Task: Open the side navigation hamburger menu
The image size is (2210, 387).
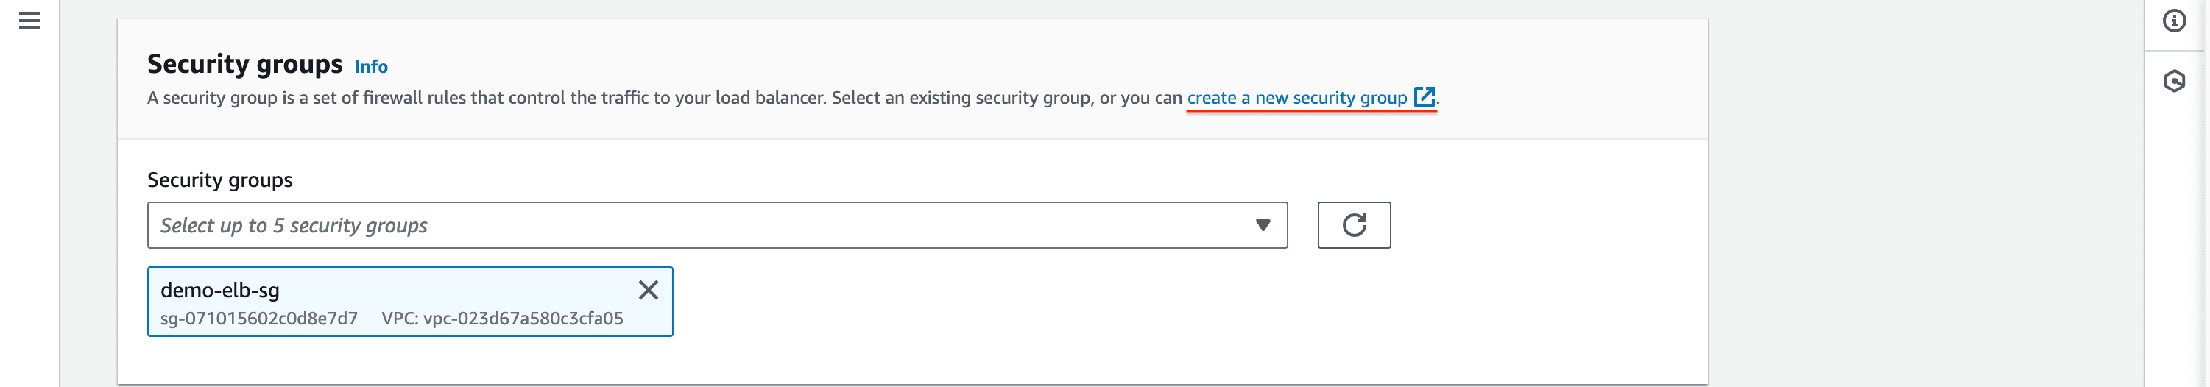Action: [29, 21]
